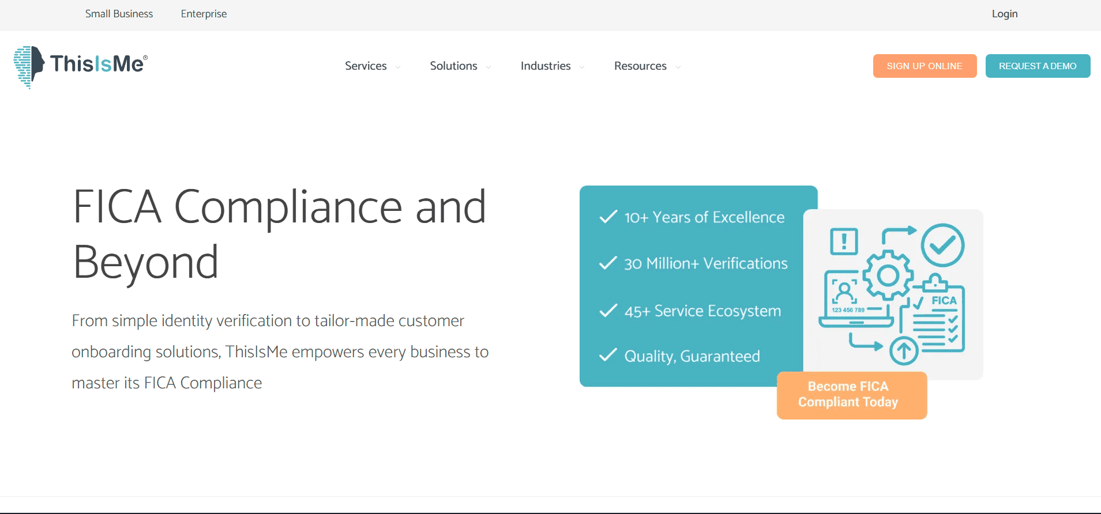The width and height of the screenshot is (1101, 514).
Task: Click the checkmark beside Quality, Guaranteed
Action: (x=608, y=356)
